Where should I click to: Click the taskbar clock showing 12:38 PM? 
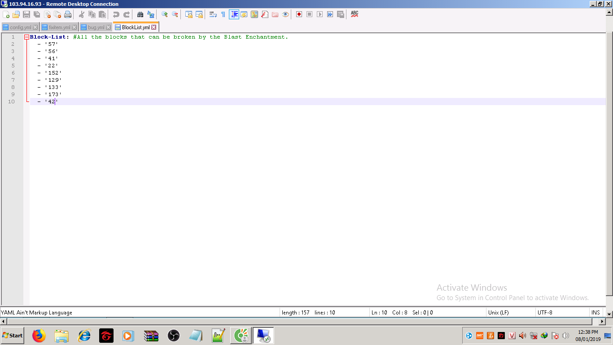tap(588, 336)
